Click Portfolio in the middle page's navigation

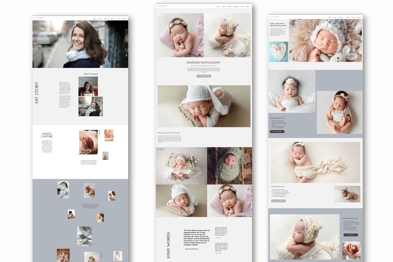(x=230, y=6)
